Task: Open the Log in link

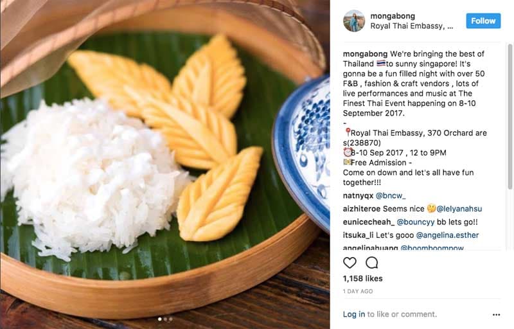Action: (x=354, y=314)
